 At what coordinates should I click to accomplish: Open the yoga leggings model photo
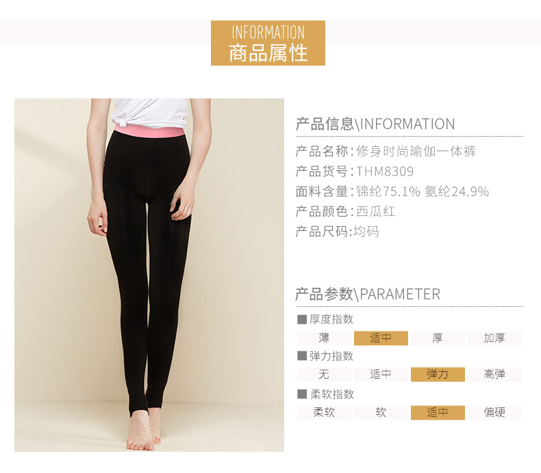[149, 275]
